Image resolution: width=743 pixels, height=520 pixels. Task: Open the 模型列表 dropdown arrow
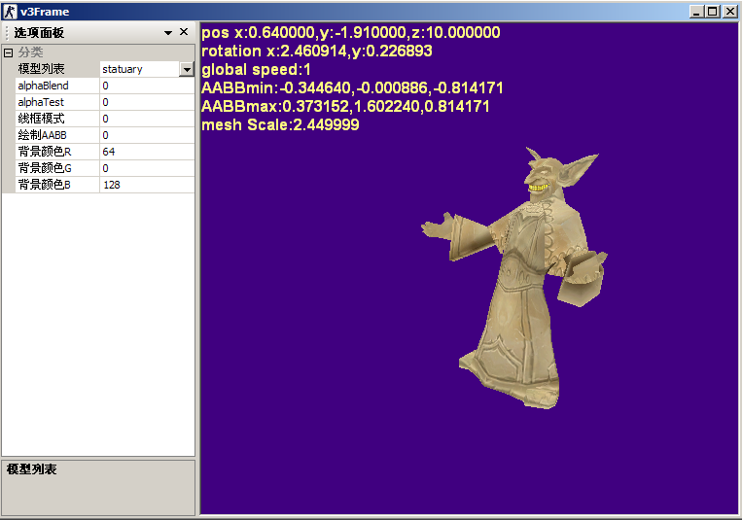point(187,69)
